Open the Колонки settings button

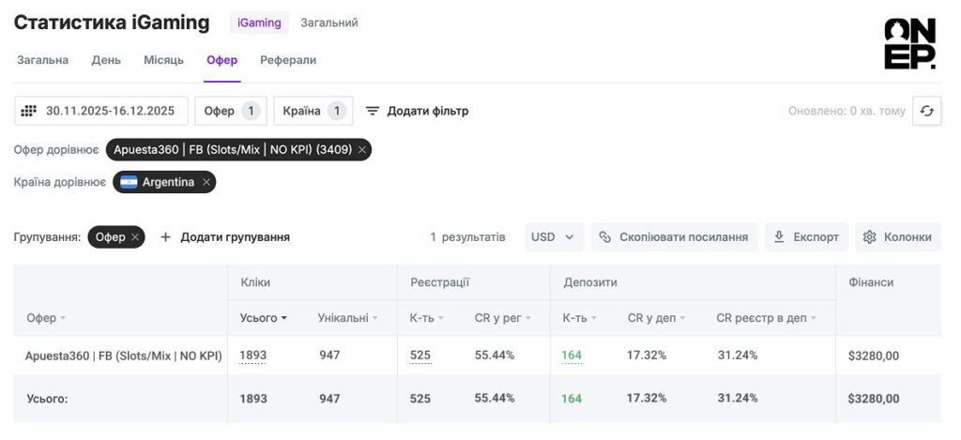(898, 237)
